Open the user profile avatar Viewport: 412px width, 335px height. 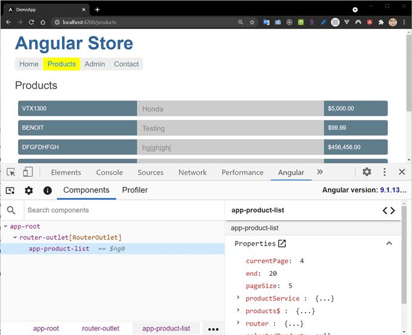[x=393, y=22]
